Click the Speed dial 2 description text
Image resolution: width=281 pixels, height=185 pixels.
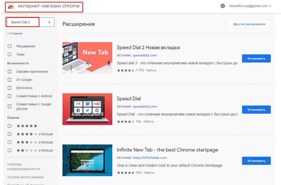(x=177, y=63)
